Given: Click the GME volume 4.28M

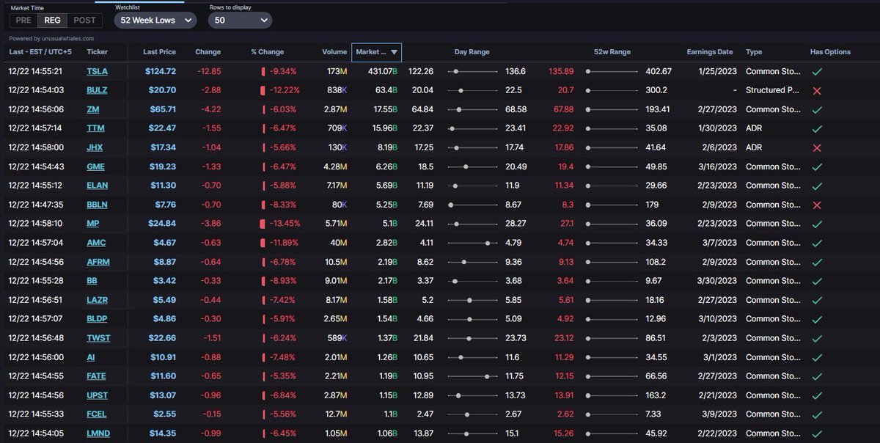Looking at the screenshot, I should (334, 166).
